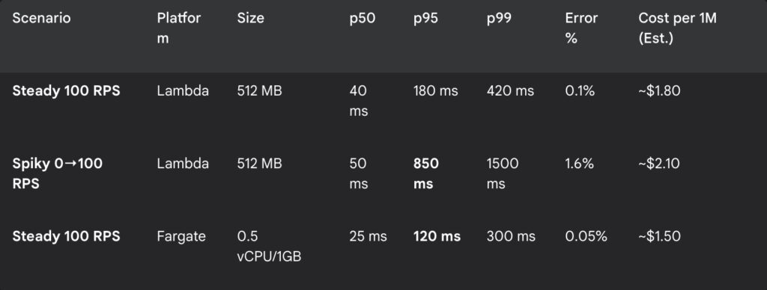The height and width of the screenshot is (290, 767).
Task: Click the p50 column header
Action: [x=362, y=19]
